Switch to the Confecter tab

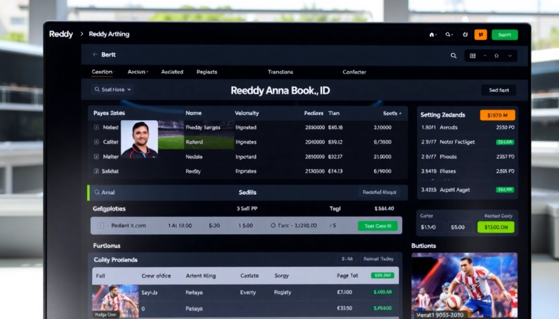(354, 72)
